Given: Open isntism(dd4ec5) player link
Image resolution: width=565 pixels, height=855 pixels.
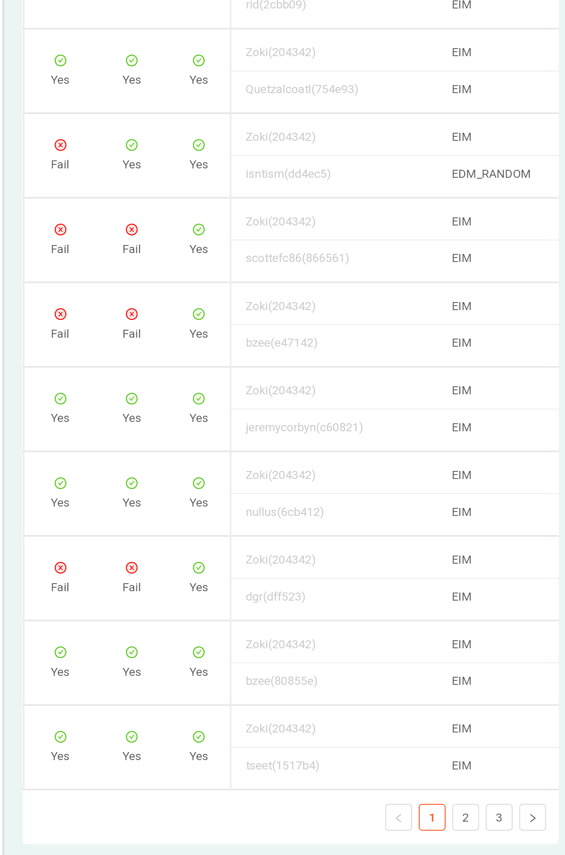Looking at the screenshot, I should click(288, 174).
